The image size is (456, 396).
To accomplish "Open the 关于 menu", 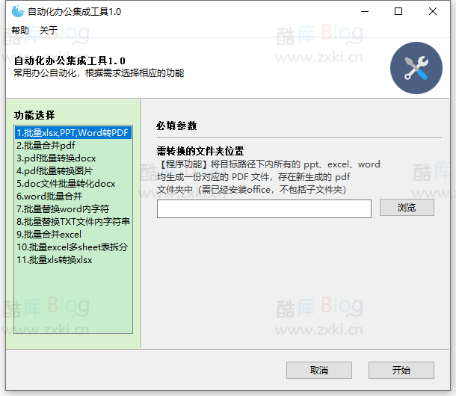I will click(49, 30).
